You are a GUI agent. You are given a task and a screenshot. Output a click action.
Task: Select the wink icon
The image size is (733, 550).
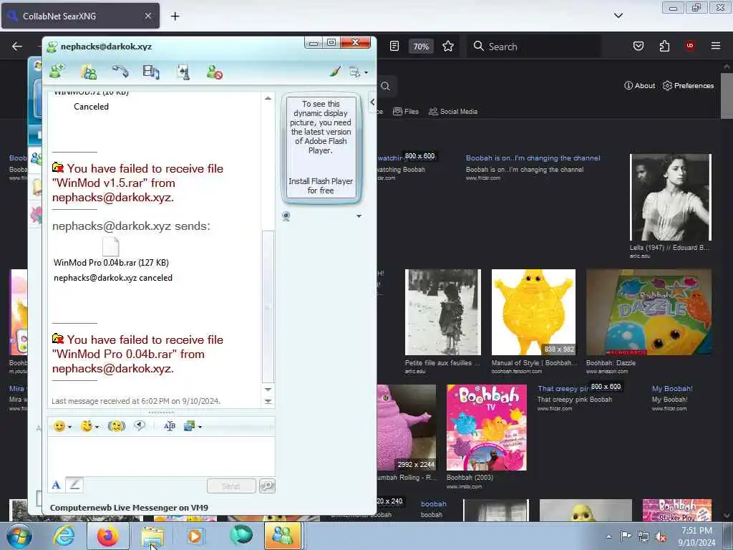[x=87, y=426]
